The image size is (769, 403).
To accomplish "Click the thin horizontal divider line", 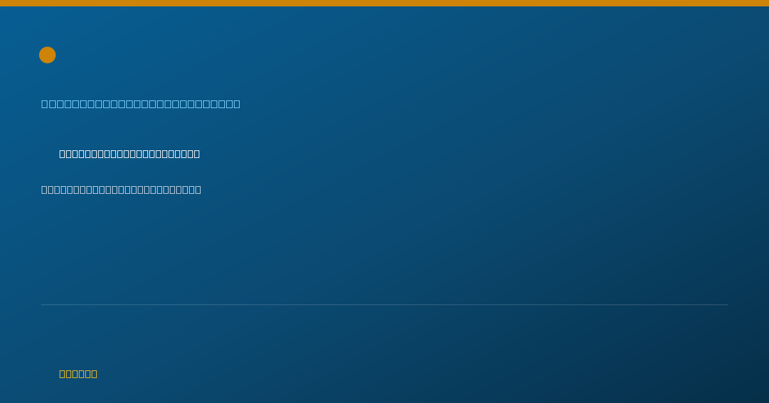I will click(384, 304).
